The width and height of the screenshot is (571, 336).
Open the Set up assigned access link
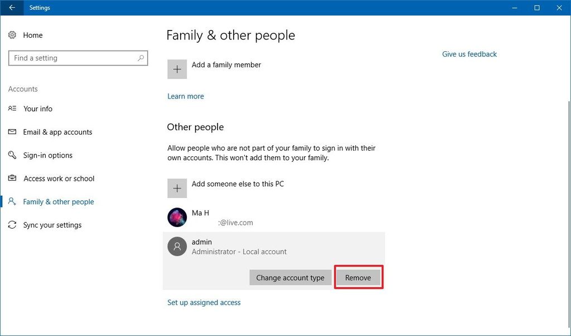coord(204,302)
